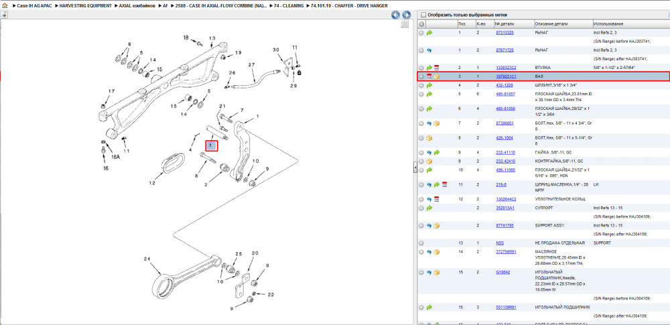The height and width of the screenshot is (325, 670).
Task: Open part number link 432-1228
Action: click(x=505, y=86)
